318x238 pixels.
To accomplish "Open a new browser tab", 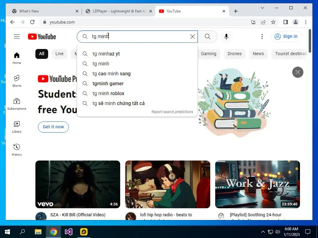I will click(235, 11).
